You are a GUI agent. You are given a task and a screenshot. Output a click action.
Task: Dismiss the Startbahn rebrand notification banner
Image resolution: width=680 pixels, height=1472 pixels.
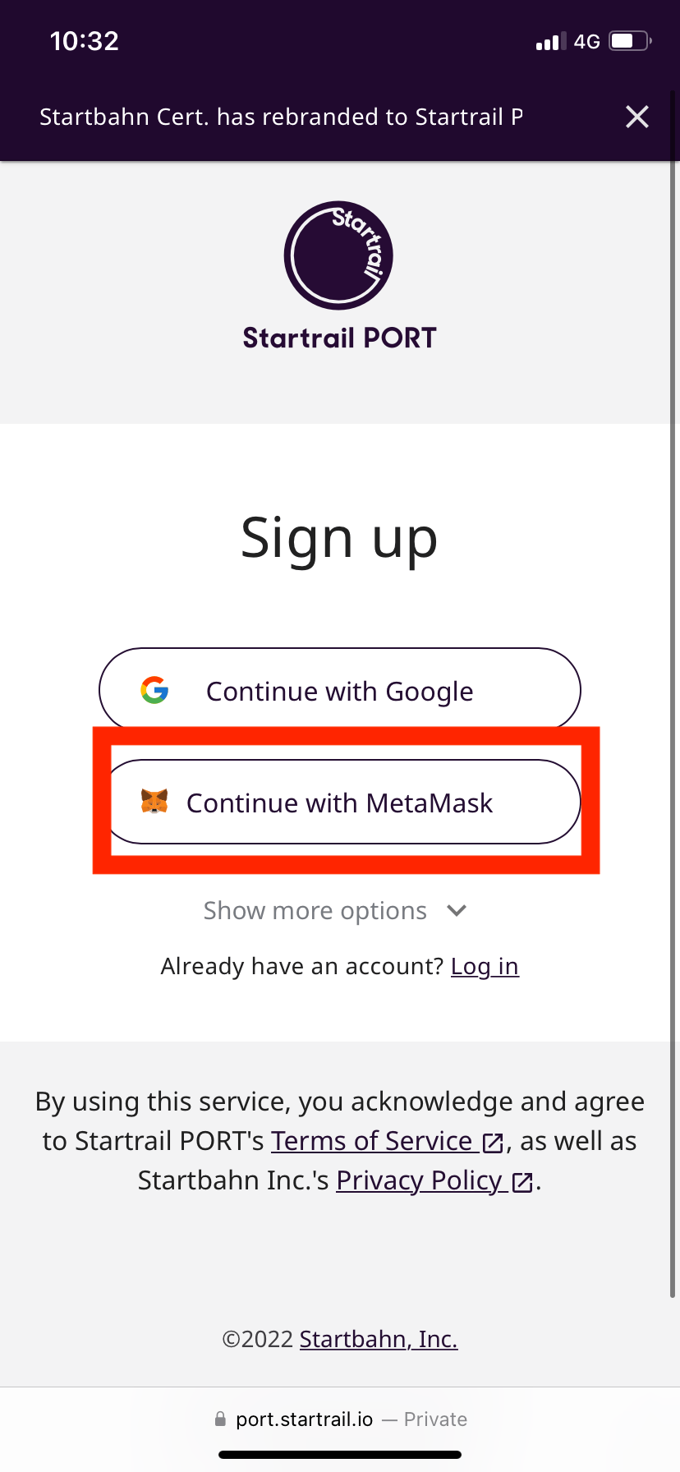coord(637,117)
